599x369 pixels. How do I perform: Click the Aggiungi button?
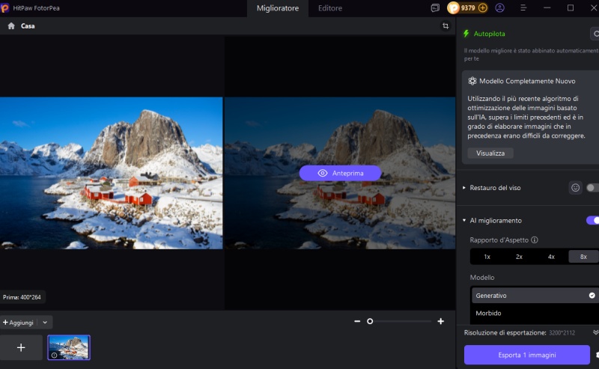tap(18, 323)
